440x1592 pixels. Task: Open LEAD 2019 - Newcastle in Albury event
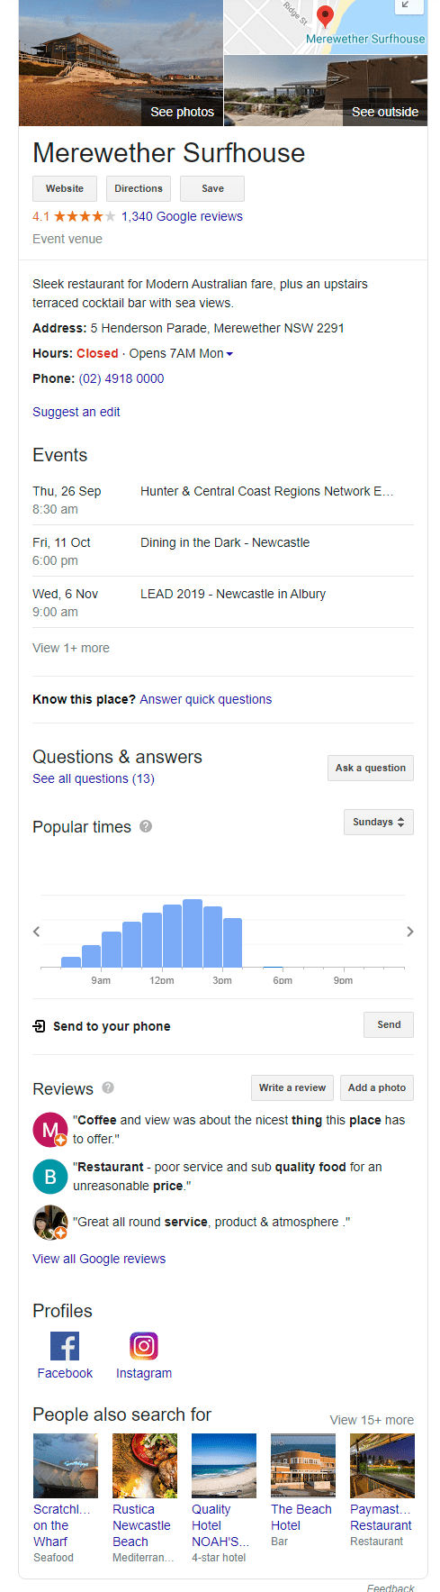[233, 594]
